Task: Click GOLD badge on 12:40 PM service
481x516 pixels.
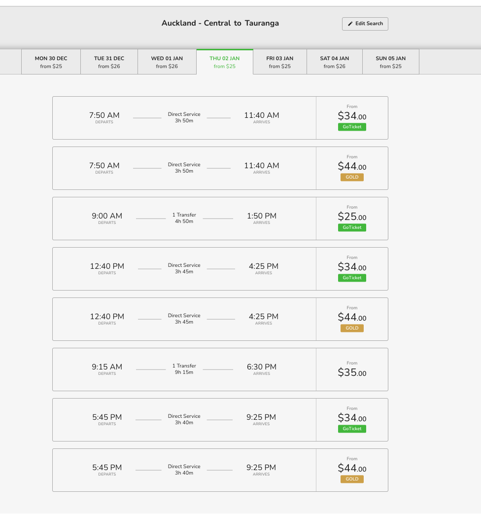Action: pyautogui.click(x=352, y=328)
